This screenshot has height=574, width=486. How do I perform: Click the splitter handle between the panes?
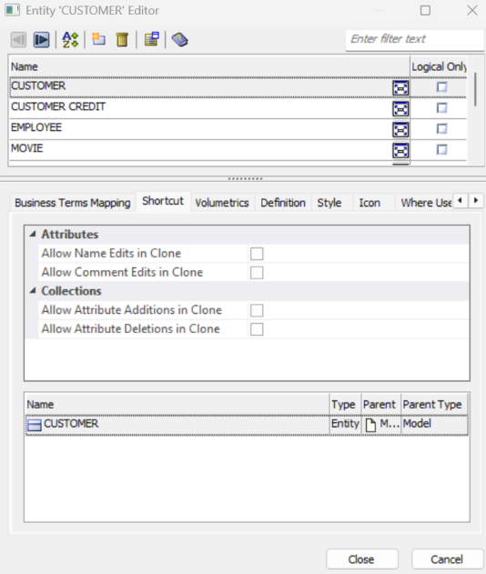pyautogui.click(x=245, y=179)
